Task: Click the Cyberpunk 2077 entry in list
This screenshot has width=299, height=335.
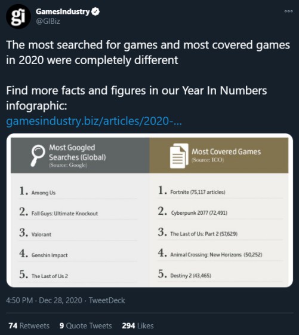Action: pos(199,213)
